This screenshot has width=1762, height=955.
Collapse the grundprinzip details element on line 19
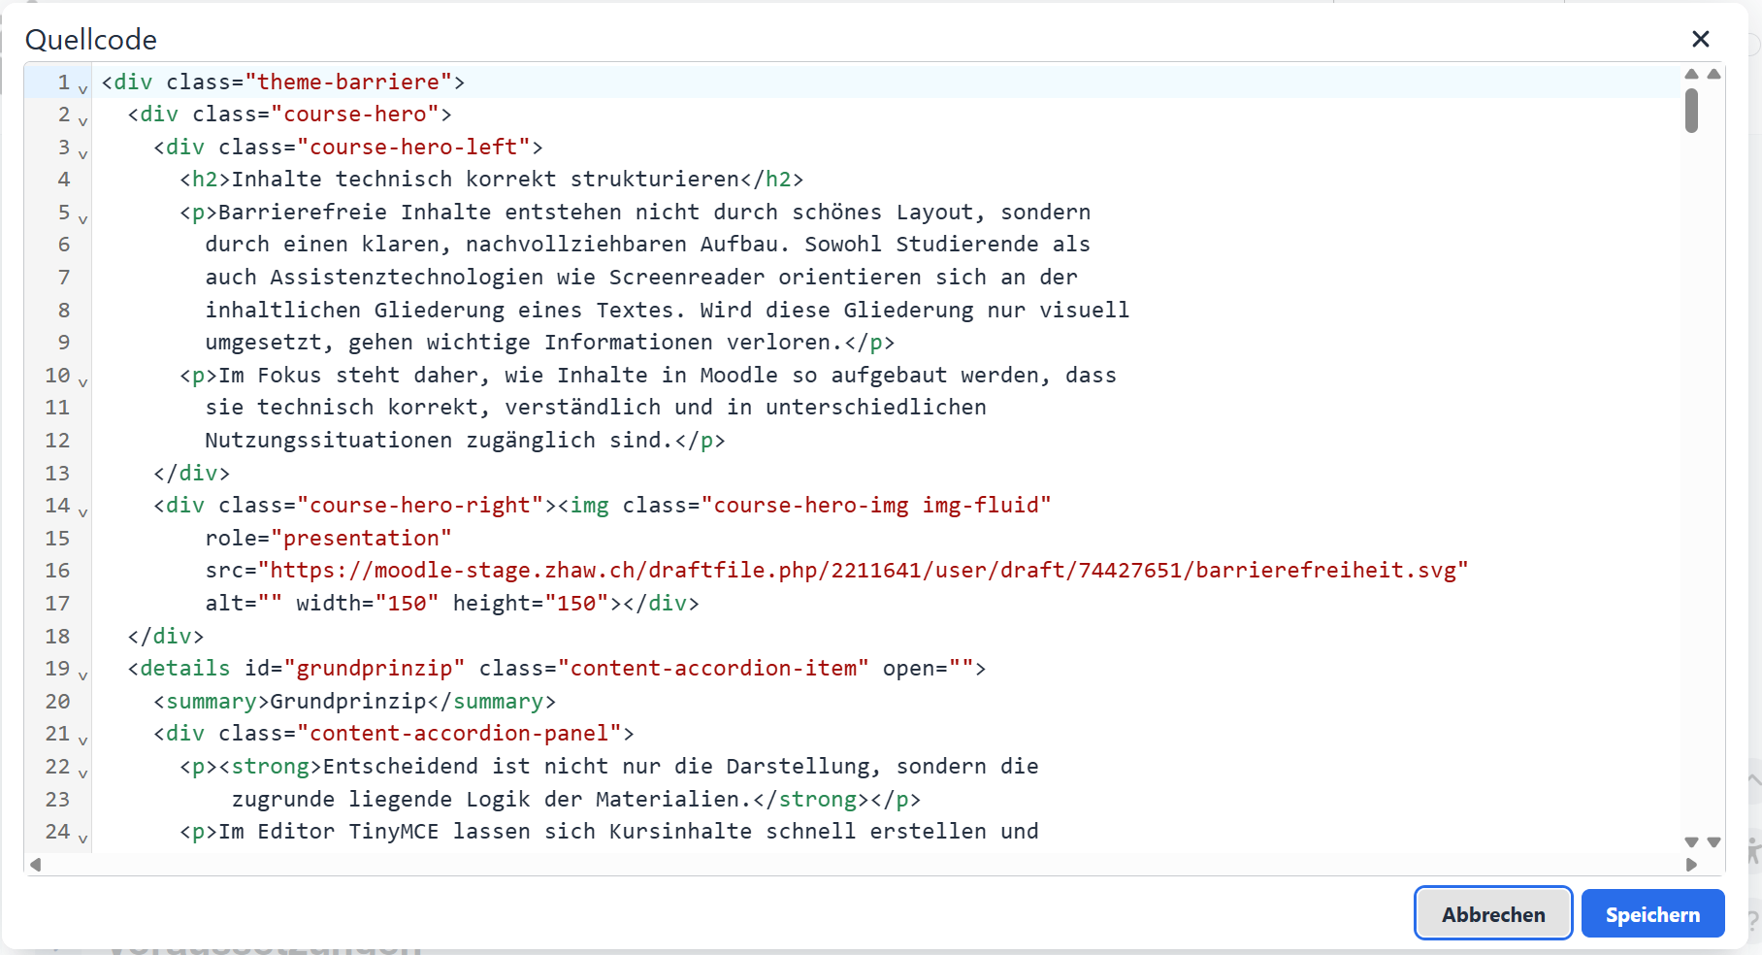(82, 675)
